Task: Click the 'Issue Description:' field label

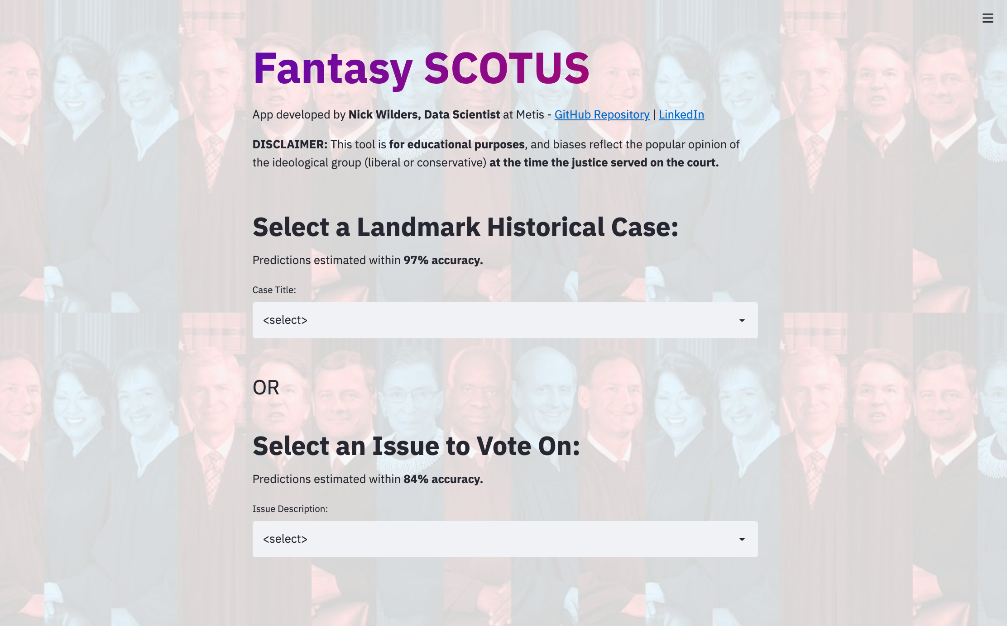Action: [290, 509]
